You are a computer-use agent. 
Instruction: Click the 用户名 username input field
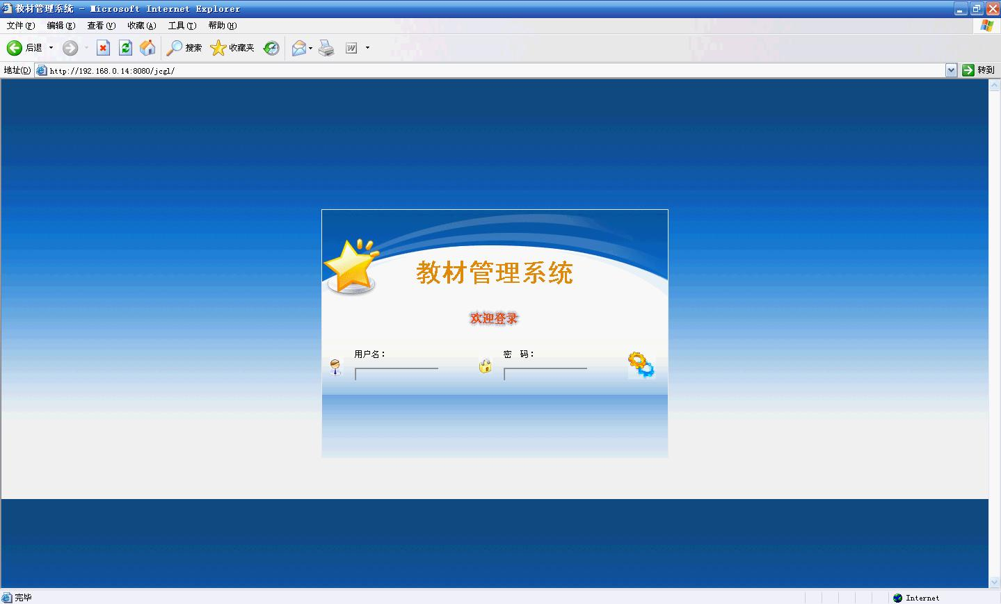pos(397,374)
